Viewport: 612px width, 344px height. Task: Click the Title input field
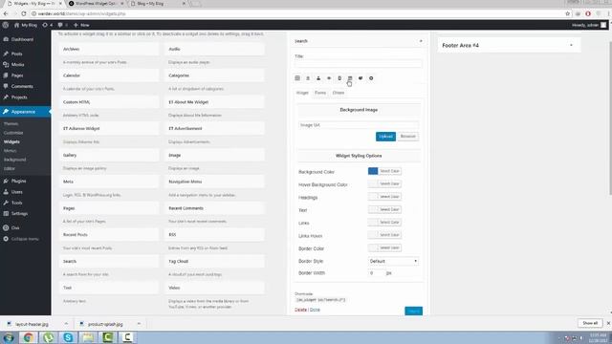pyautogui.click(x=359, y=64)
